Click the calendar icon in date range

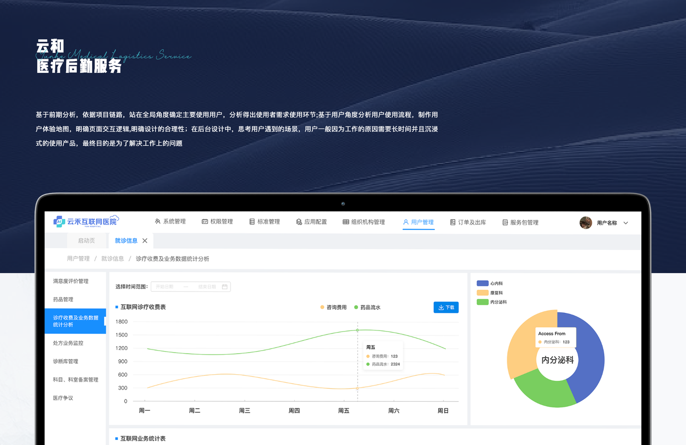click(225, 287)
